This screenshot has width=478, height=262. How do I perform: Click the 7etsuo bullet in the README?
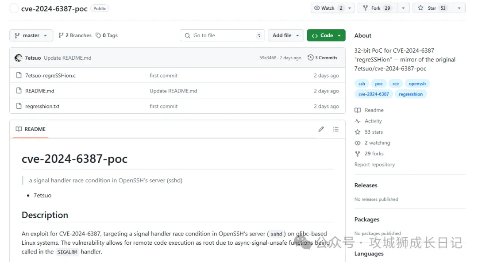point(42,196)
